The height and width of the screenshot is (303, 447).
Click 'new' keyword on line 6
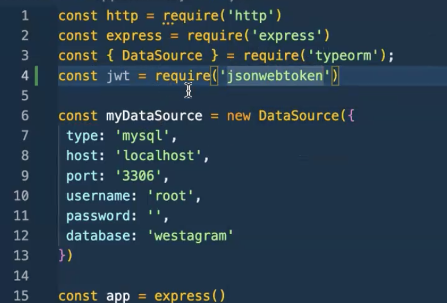point(239,116)
